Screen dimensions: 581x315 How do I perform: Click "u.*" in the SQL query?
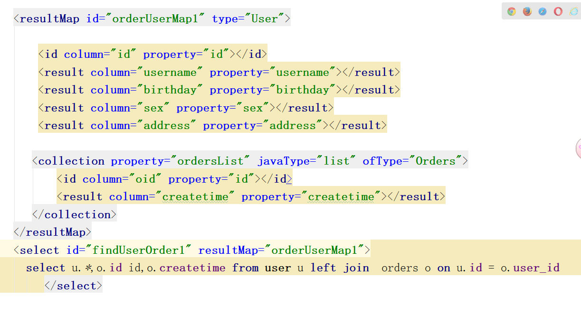point(82,268)
